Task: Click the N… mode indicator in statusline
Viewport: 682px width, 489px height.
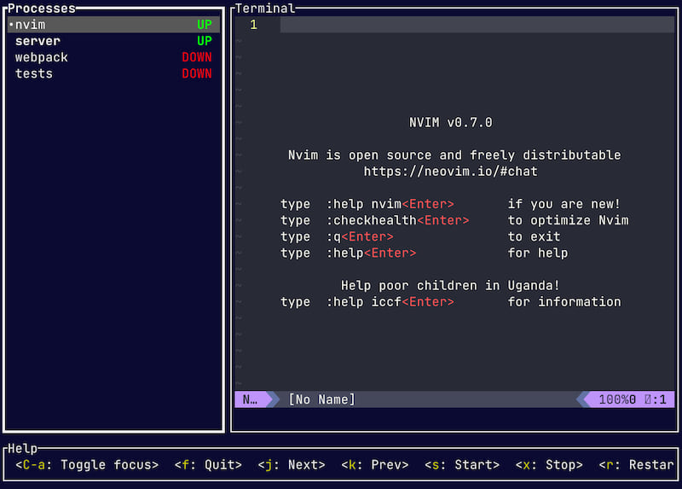Action: coord(250,399)
